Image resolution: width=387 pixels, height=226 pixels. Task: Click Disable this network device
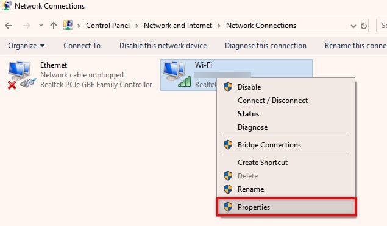(163, 46)
